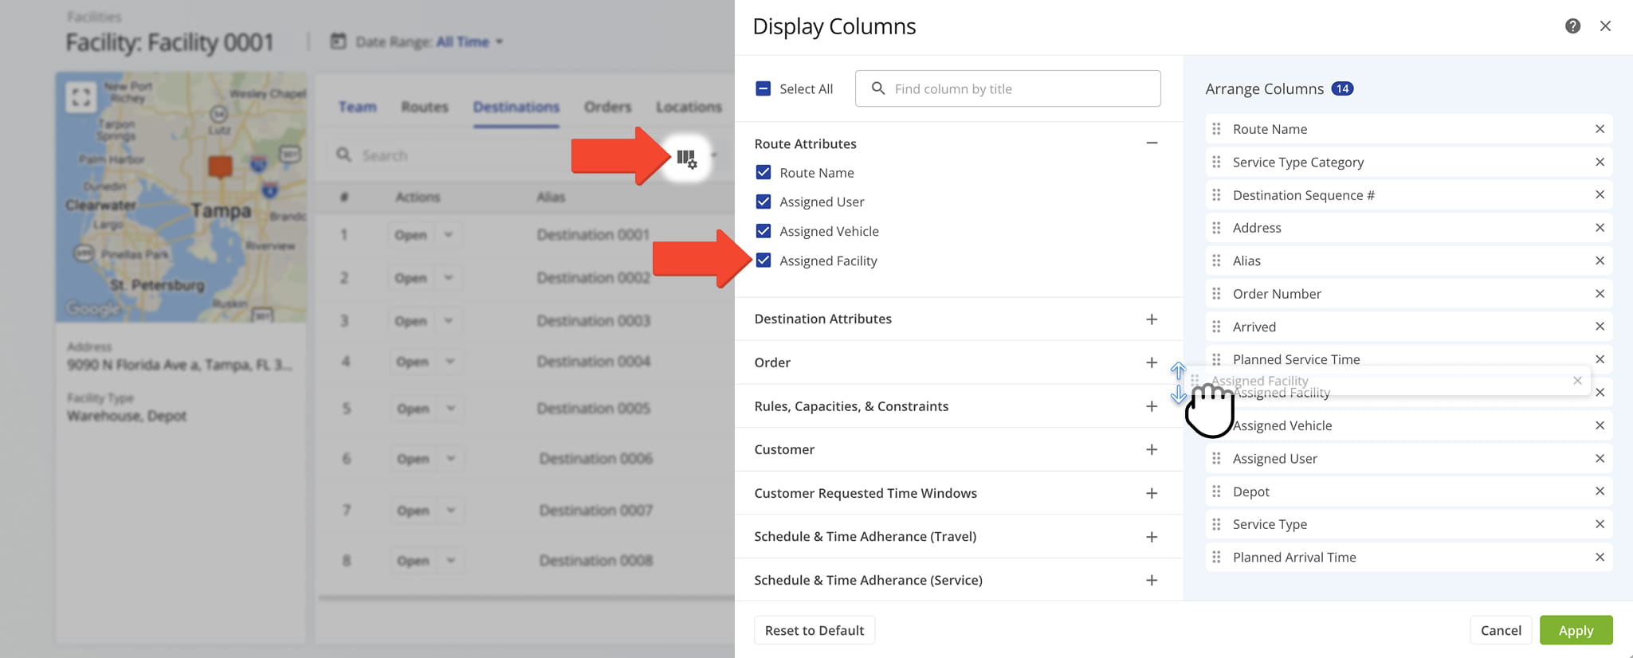Uncheck the Assigned Facility checkbox
The width and height of the screenshot is (1633, 658).
[764, 260]
